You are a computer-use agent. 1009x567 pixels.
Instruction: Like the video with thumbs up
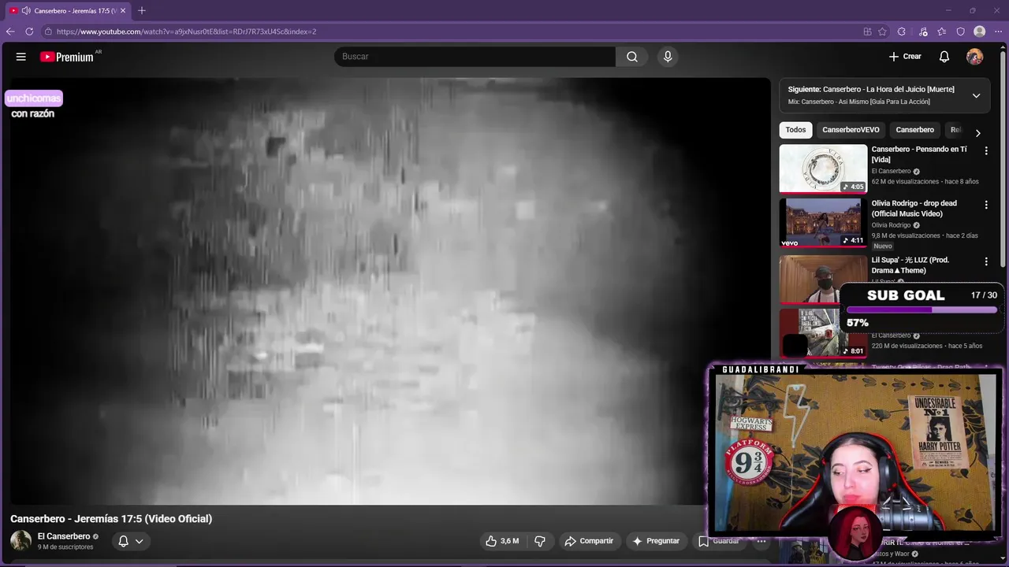(x=502, y=541)
